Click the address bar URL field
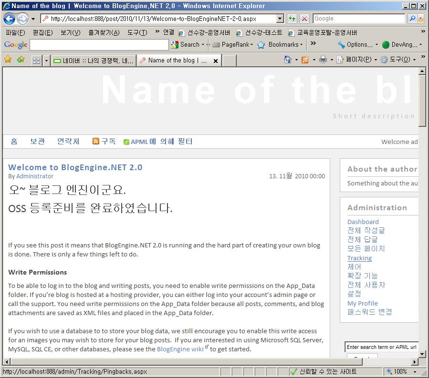 [x=159, y=19]
